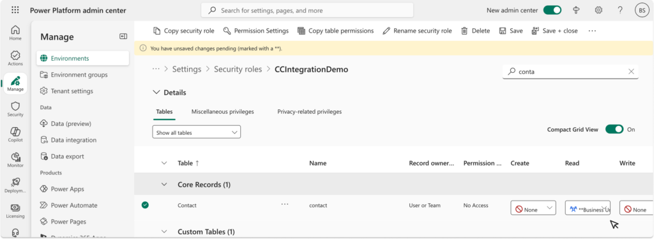Toggle Compact Grid View switch off

pos(614,129)
